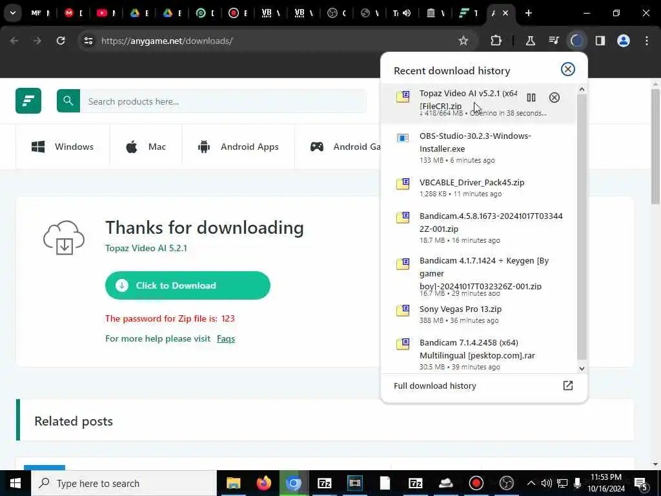Open a new browser tab
This screenshot has height=496, width=661.
click(528, 13)
